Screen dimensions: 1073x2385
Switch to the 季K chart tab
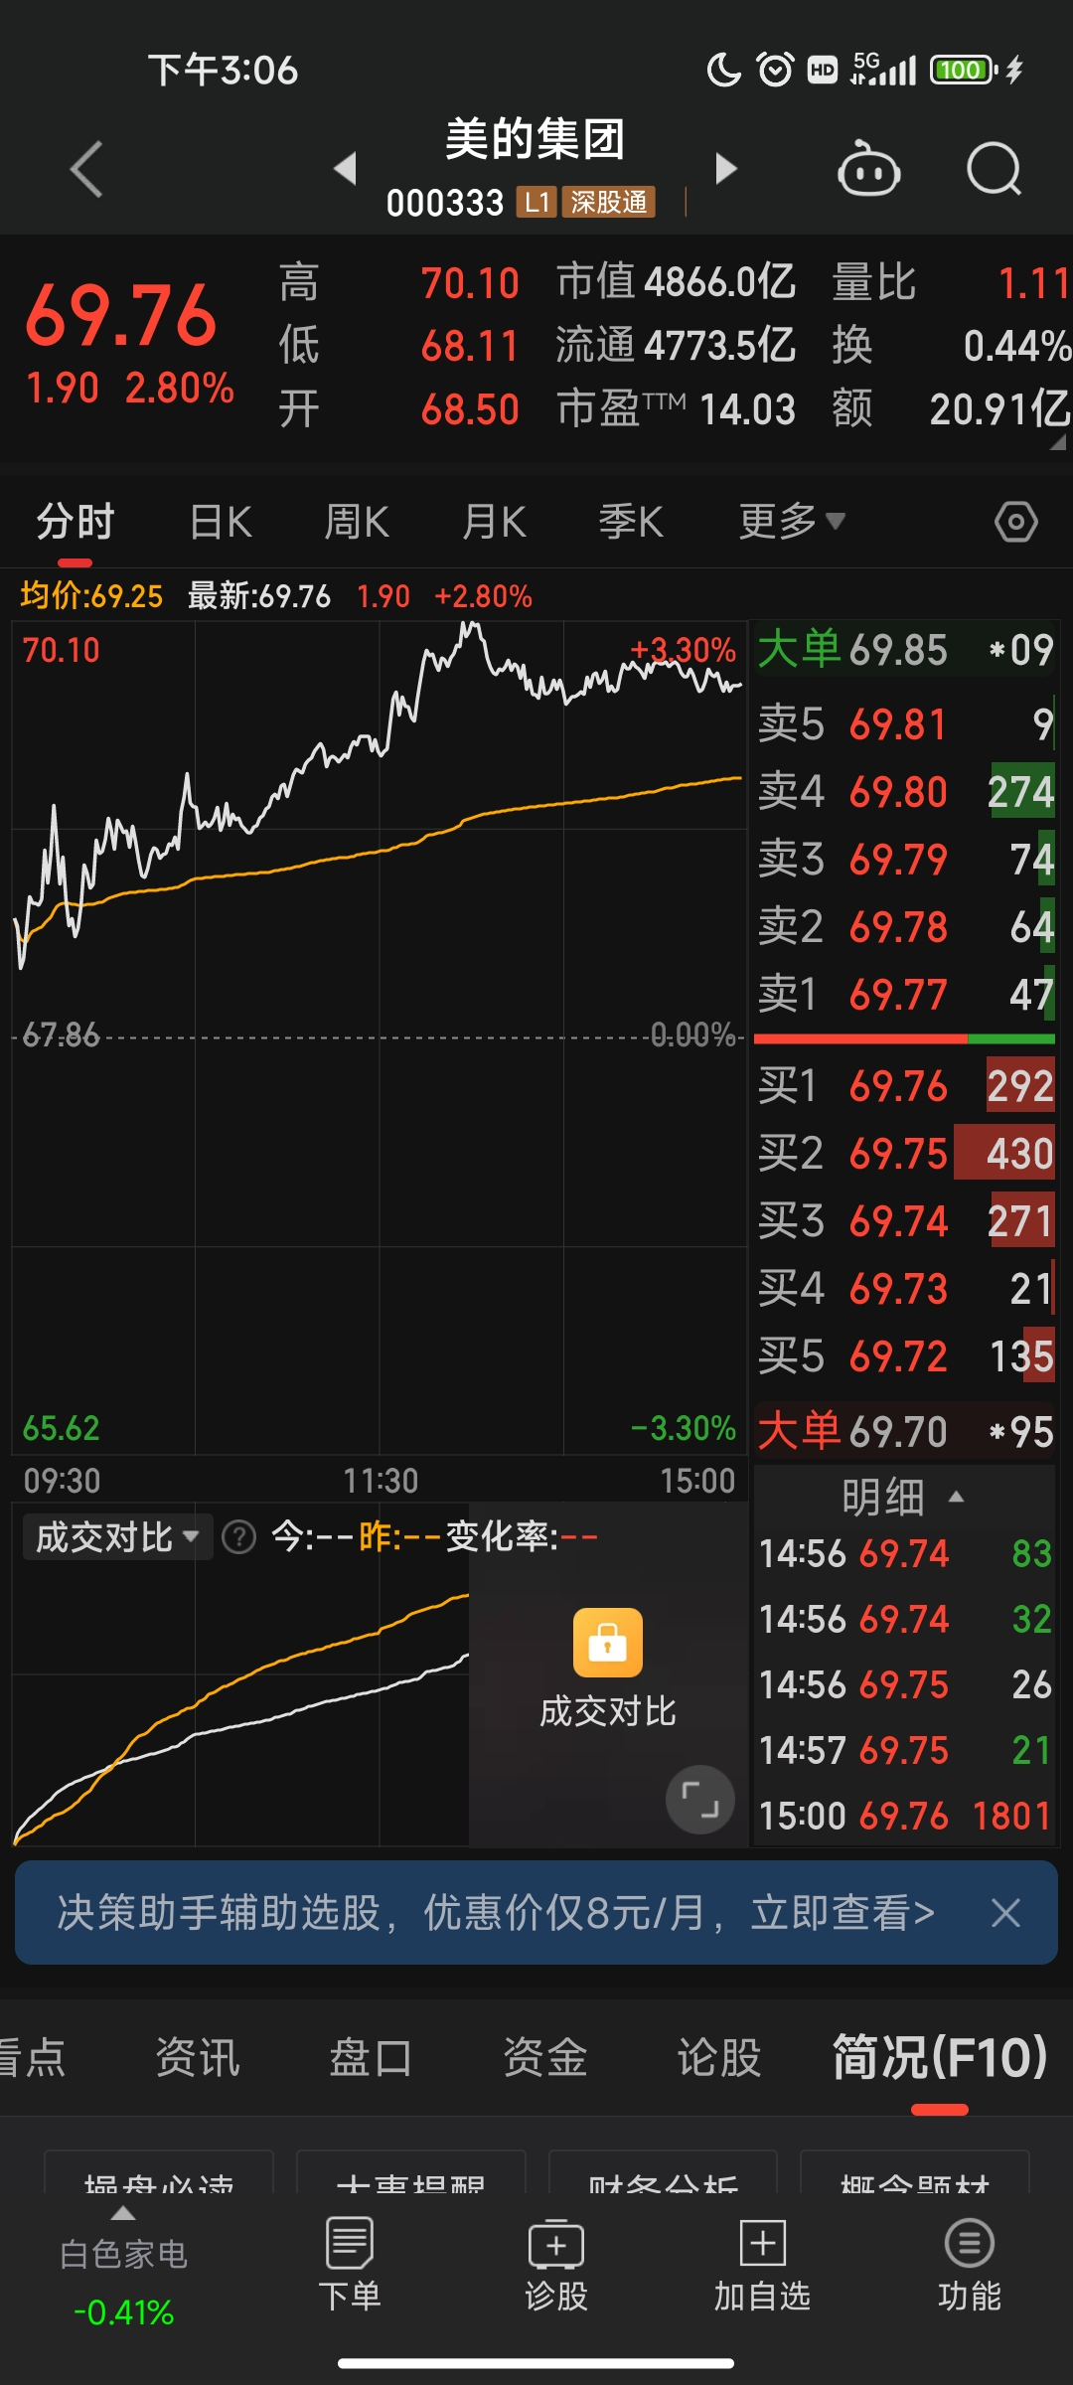click(x=631, y=522)
